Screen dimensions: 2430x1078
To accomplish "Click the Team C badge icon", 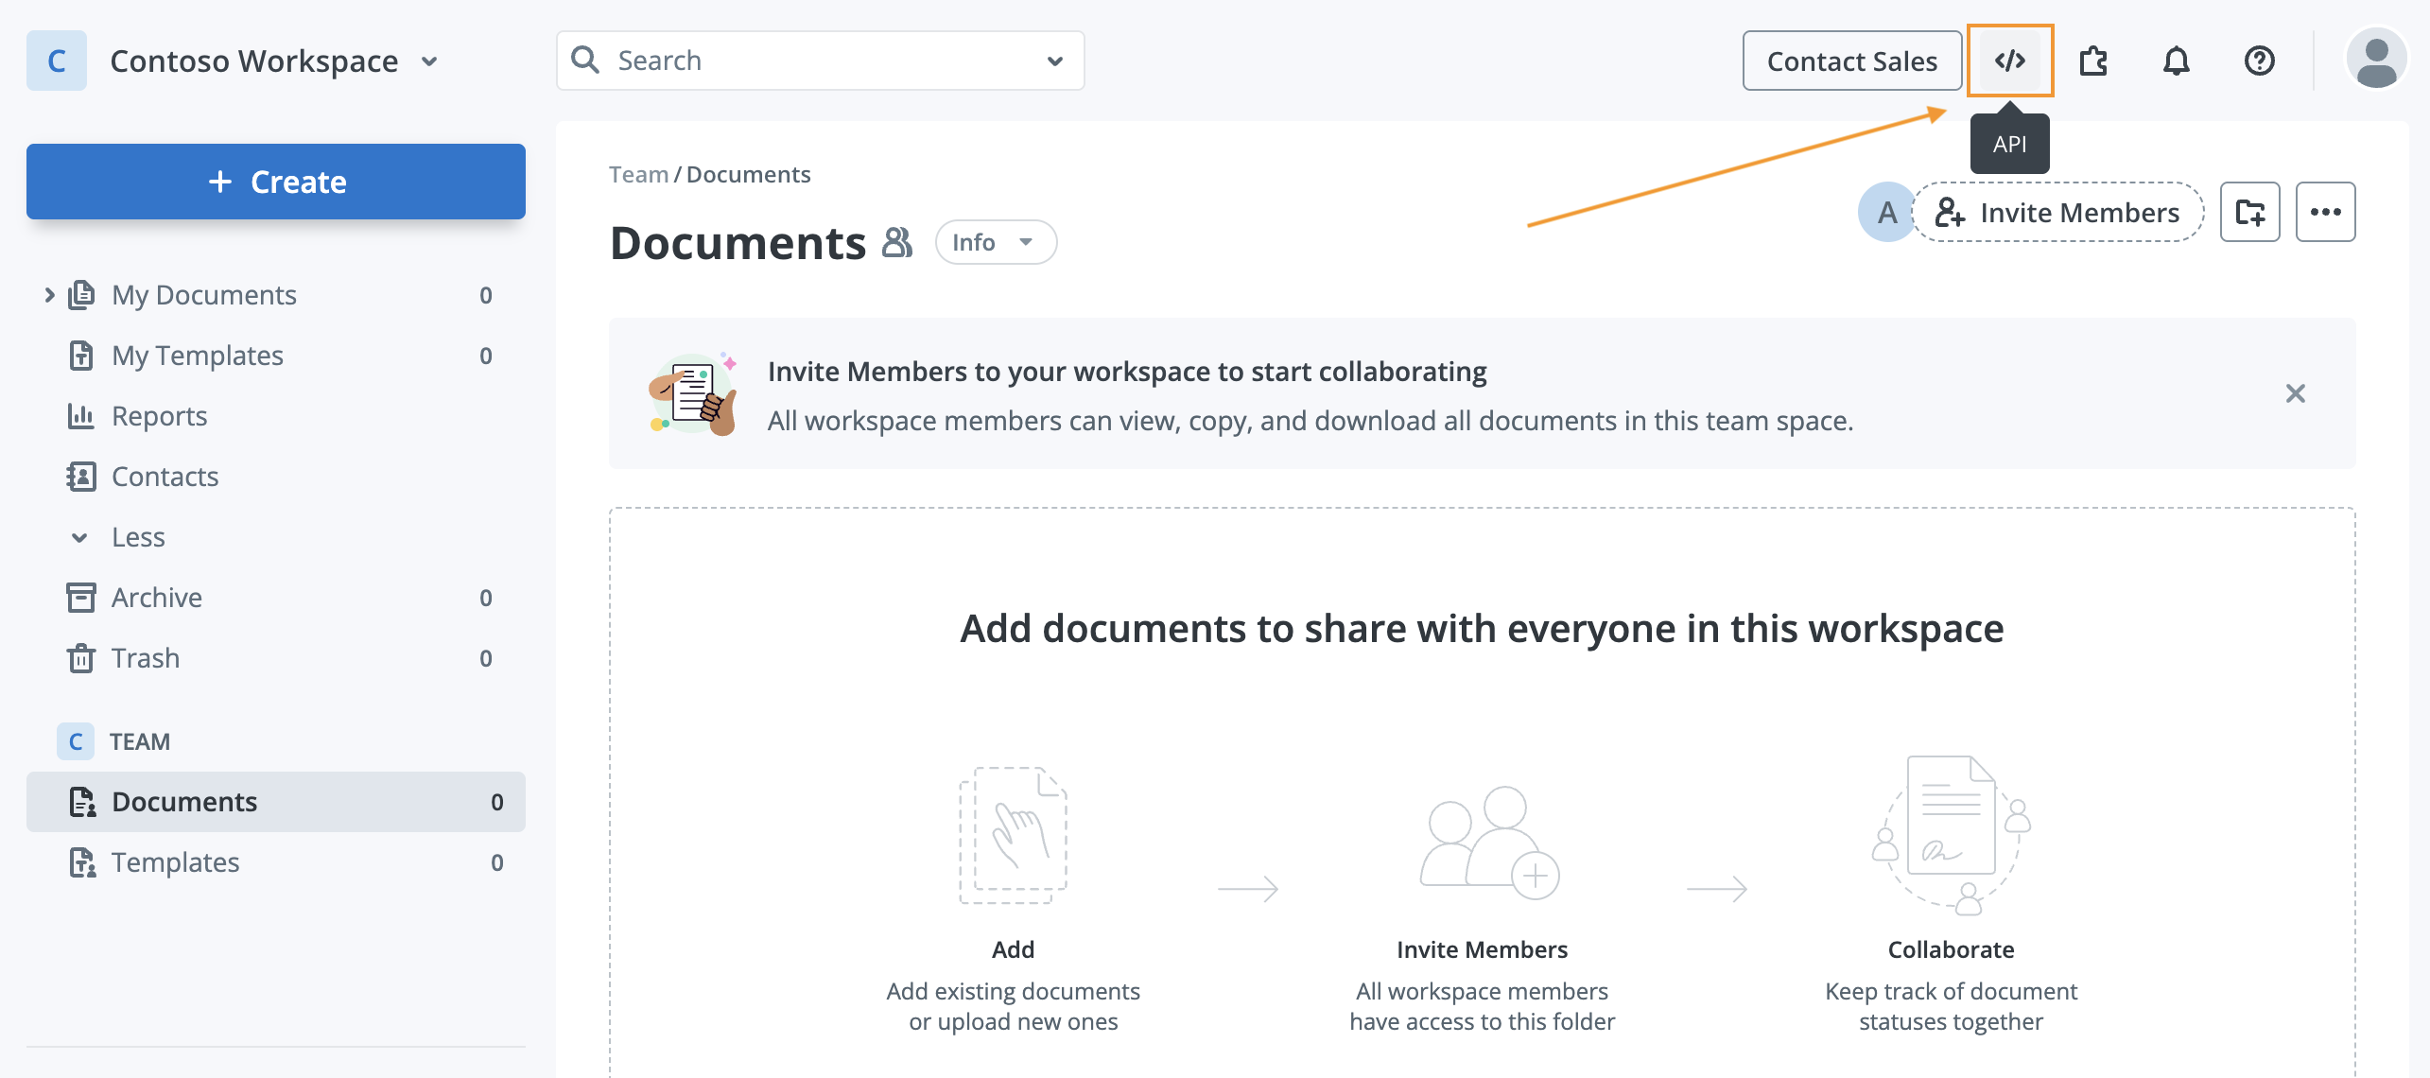I will 76,741.
